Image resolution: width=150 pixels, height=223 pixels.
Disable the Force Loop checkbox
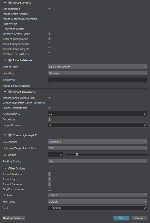pyautogui.click(x=49, y=119)
